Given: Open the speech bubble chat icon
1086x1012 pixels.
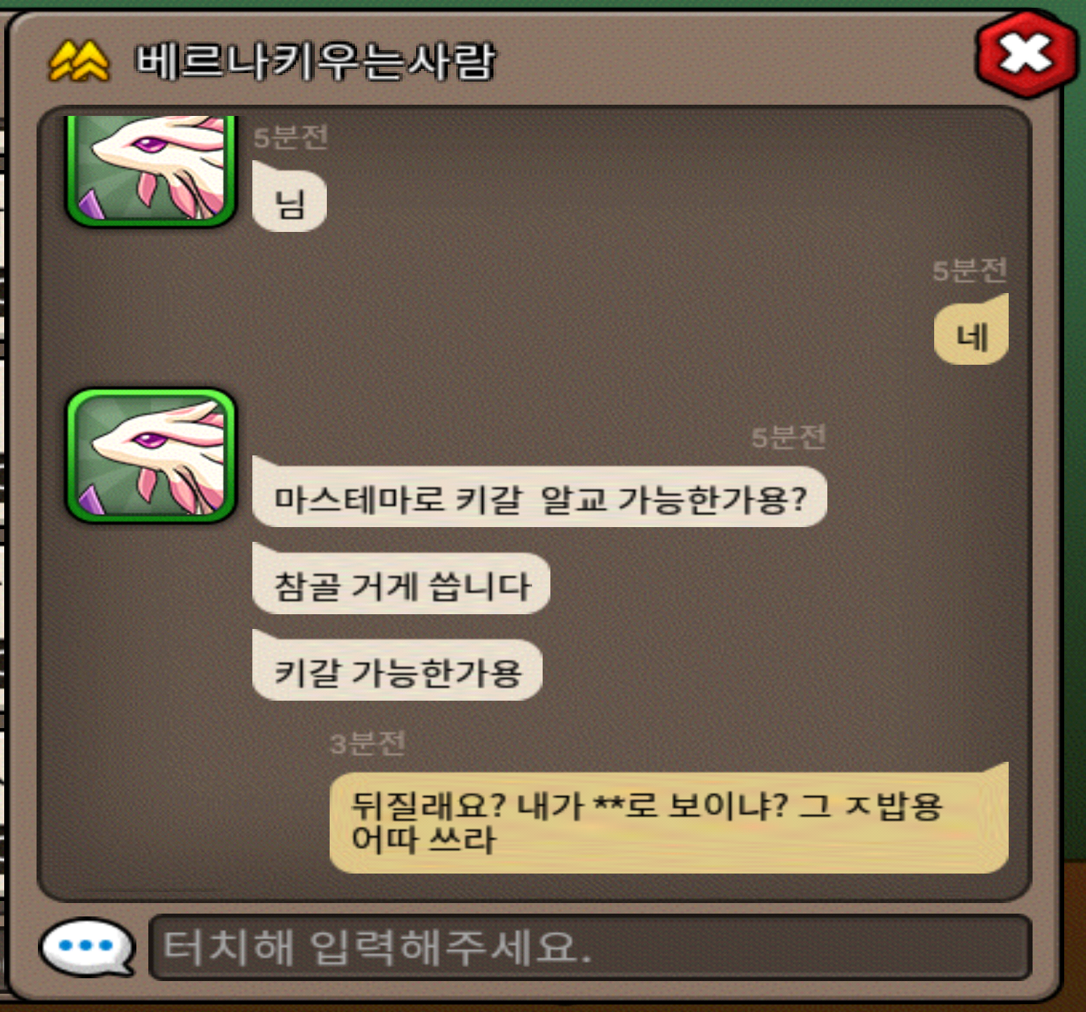Looking at the screenshot, I should coord(87,947).
